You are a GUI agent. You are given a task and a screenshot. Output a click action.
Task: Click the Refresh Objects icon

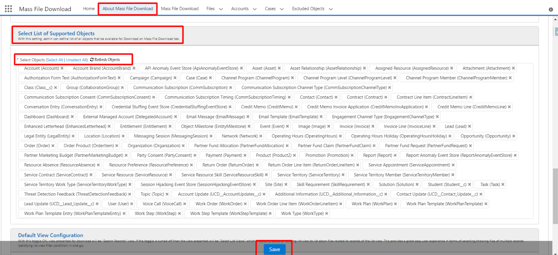point(92,60)
